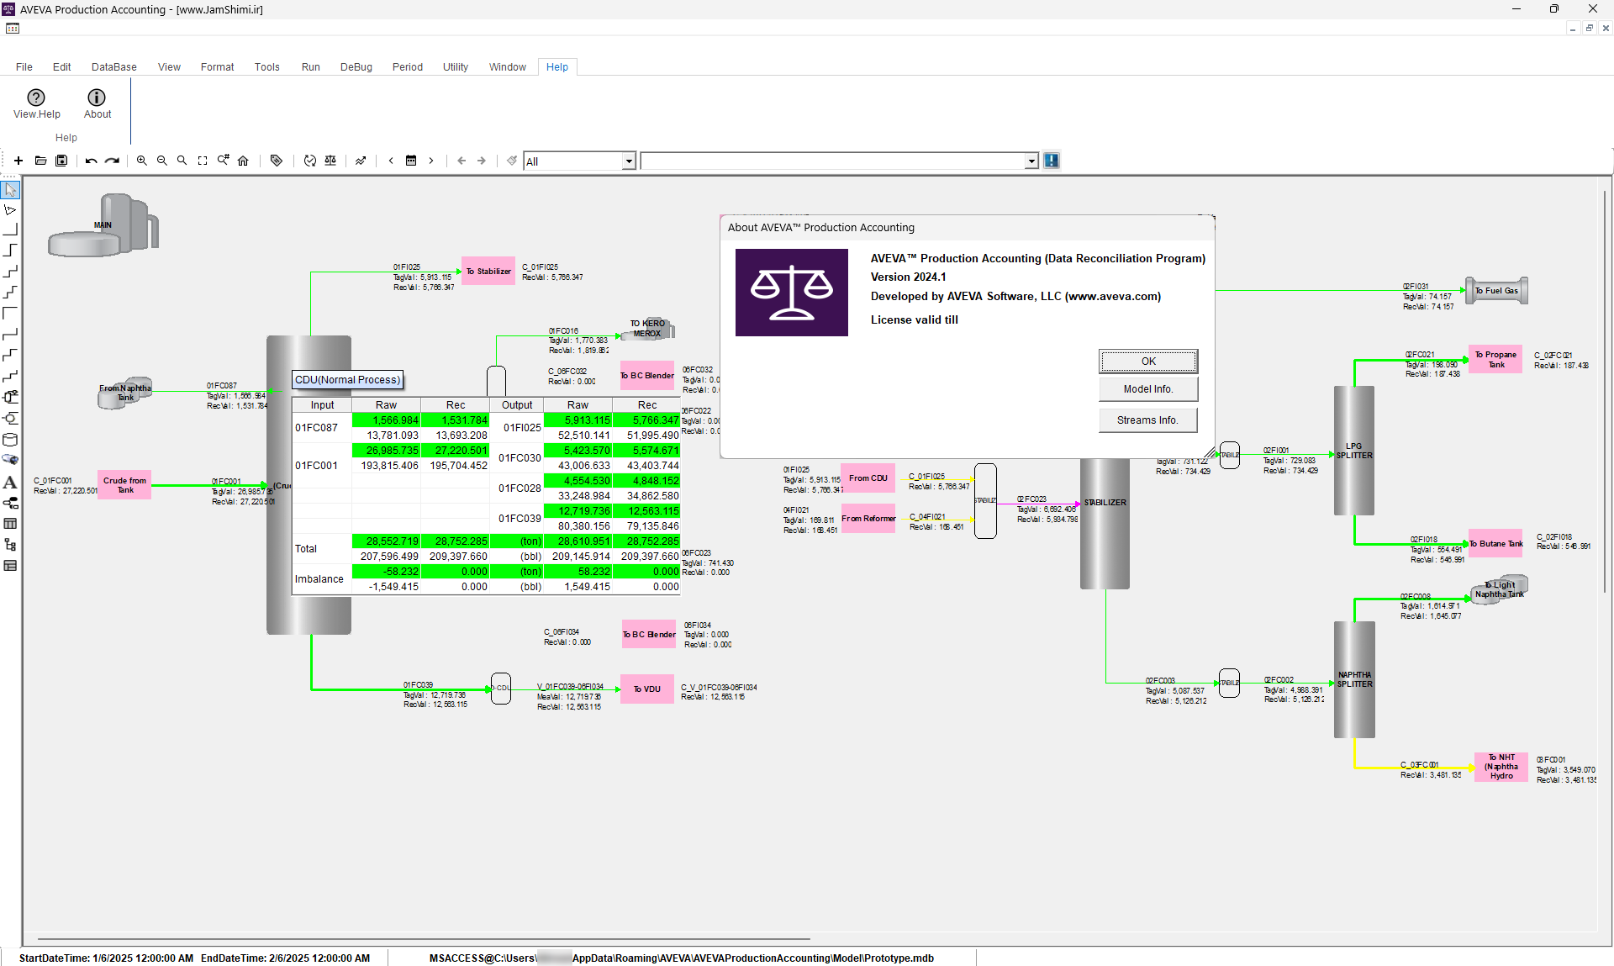Viewport: 1614px width, 966px height.
Task: Click the horizontal scrollbar at canvas bottom
Action: click(424, 938)
